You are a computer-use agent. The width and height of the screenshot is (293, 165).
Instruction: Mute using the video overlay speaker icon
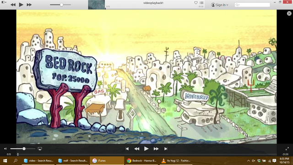pyautogui.click(x=5, y=148)
